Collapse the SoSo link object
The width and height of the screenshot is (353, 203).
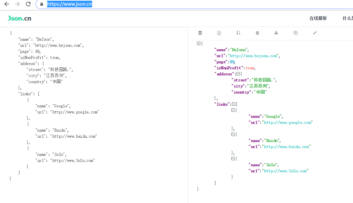click(233, 159)
